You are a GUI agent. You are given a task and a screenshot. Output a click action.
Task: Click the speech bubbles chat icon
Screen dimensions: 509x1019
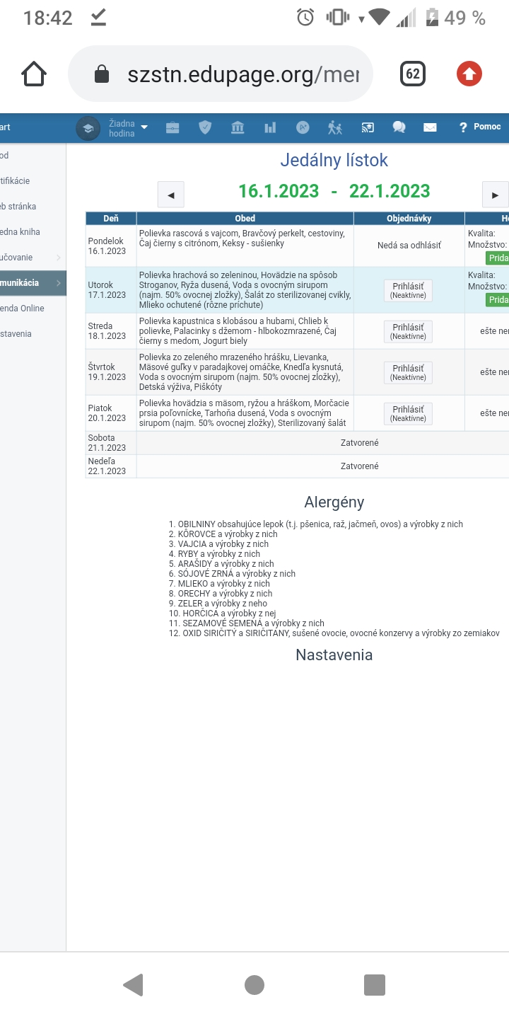[x=399, y=127]
